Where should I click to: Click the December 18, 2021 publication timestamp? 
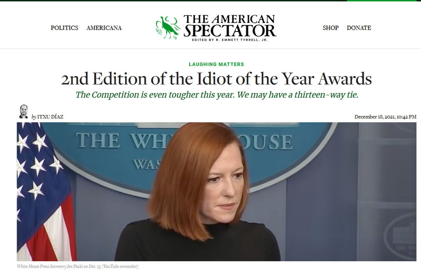coord(386,117)
